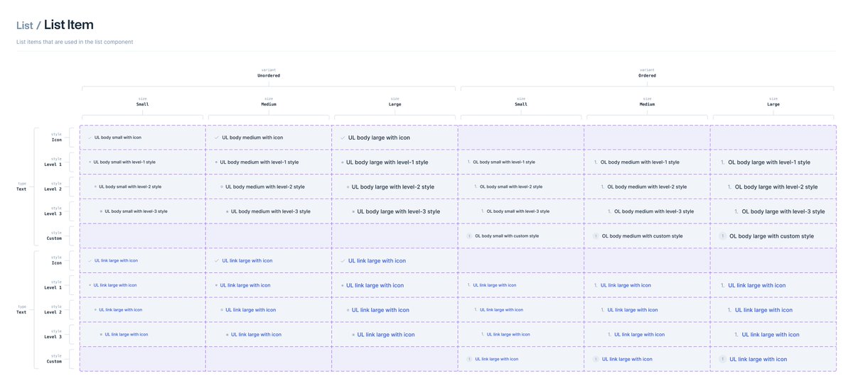Select 'OL body small with level-3 style'
This screenshot has height=388, width=853.
[x=518, y=211]
